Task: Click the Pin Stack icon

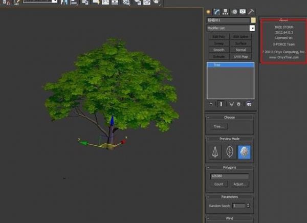Action: (211, 104)
